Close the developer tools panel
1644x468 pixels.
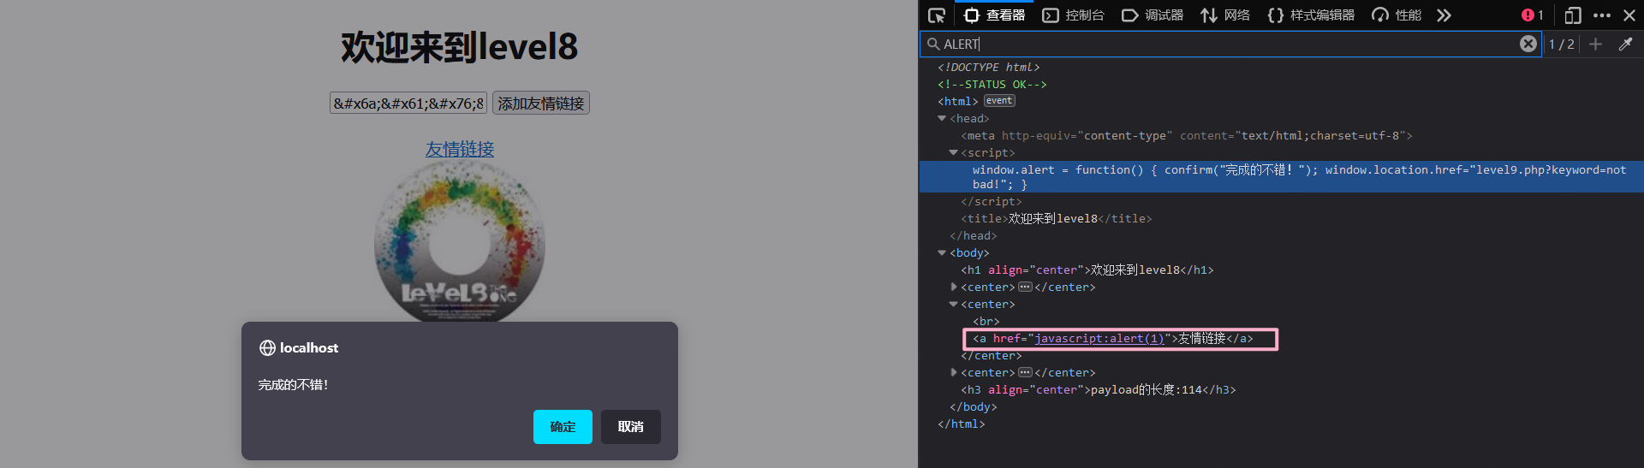click(1629, 15)
